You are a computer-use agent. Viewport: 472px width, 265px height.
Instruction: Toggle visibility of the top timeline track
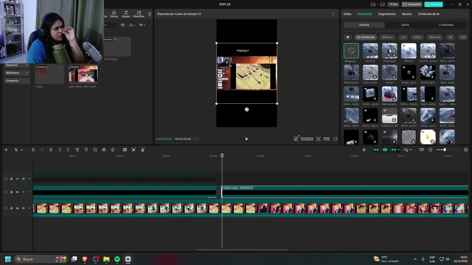[x=17, y=179]
